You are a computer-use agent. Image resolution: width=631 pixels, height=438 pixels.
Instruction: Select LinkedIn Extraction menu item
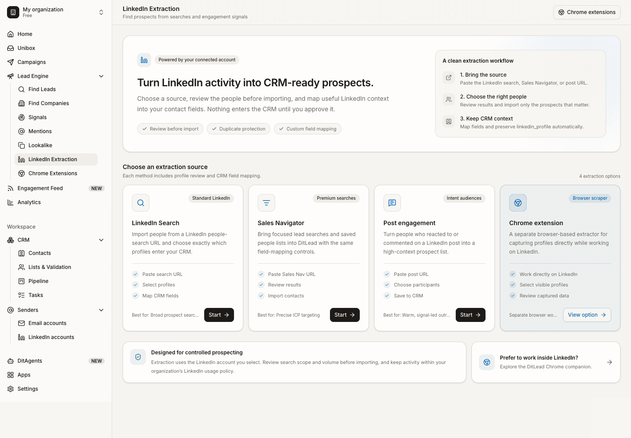pos(56,159)
